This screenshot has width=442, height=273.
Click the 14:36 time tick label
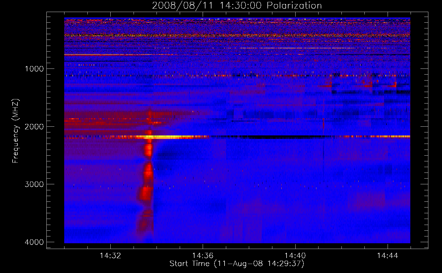click(203, 256)
